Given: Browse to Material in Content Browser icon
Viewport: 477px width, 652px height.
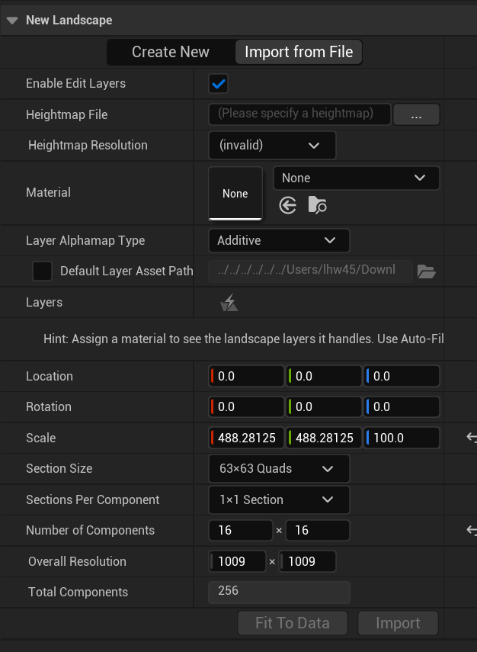Looking at the screenshot, I should pyautogui.click(x=318, y=205).
